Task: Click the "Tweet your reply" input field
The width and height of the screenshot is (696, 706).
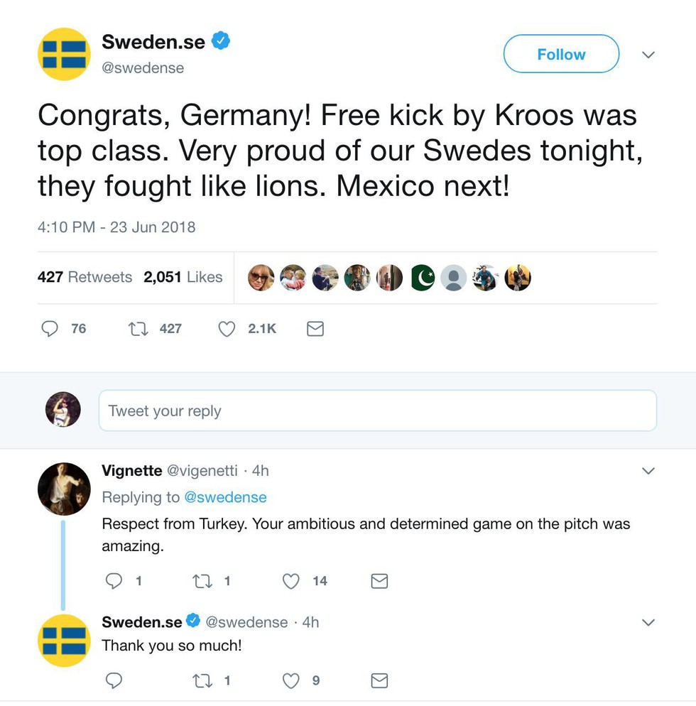Action: pyautogui.click(x=378, y=411)
